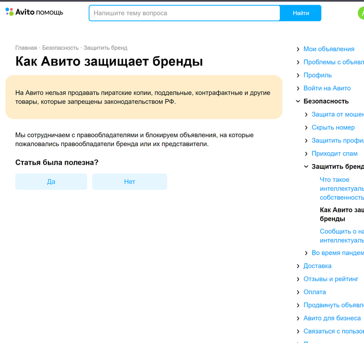Open Защита от мошенников sidebar link

[x=338, y=114]
